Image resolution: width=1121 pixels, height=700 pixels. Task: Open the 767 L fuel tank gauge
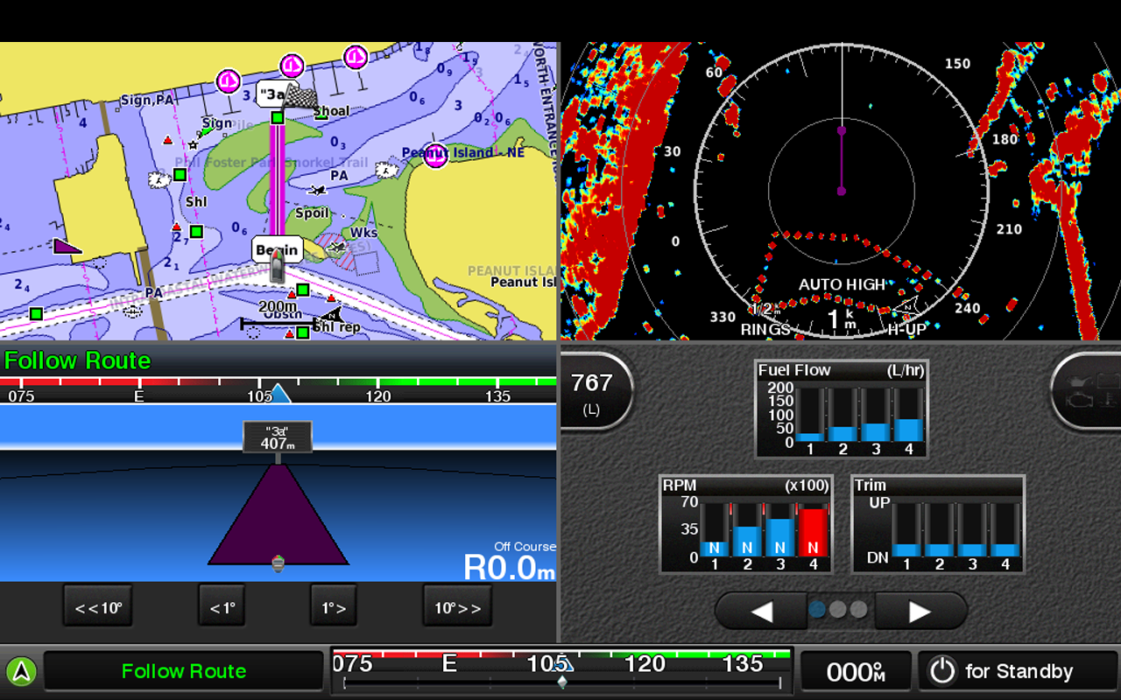click(592, 390)
